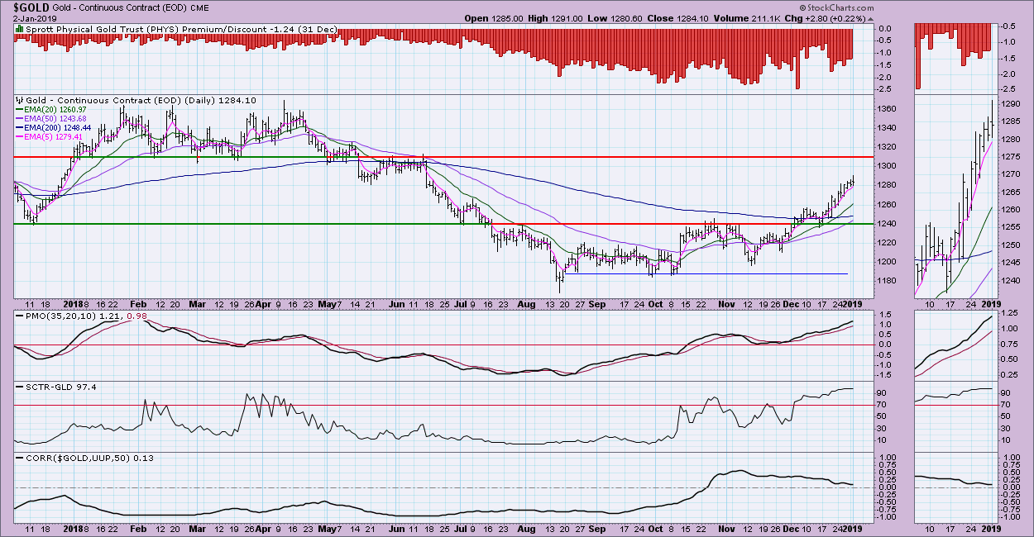This screenshot has width=1034, height=537.
Task: Select the EMA(50) 1243.68 legend entry
Action: click(51, 119)
